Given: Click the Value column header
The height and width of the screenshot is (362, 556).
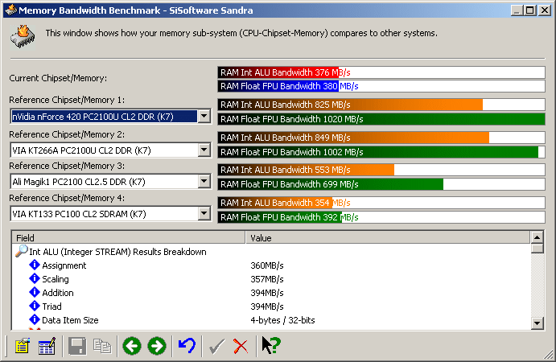Looking at the screenshot, I should pos(388,237).
